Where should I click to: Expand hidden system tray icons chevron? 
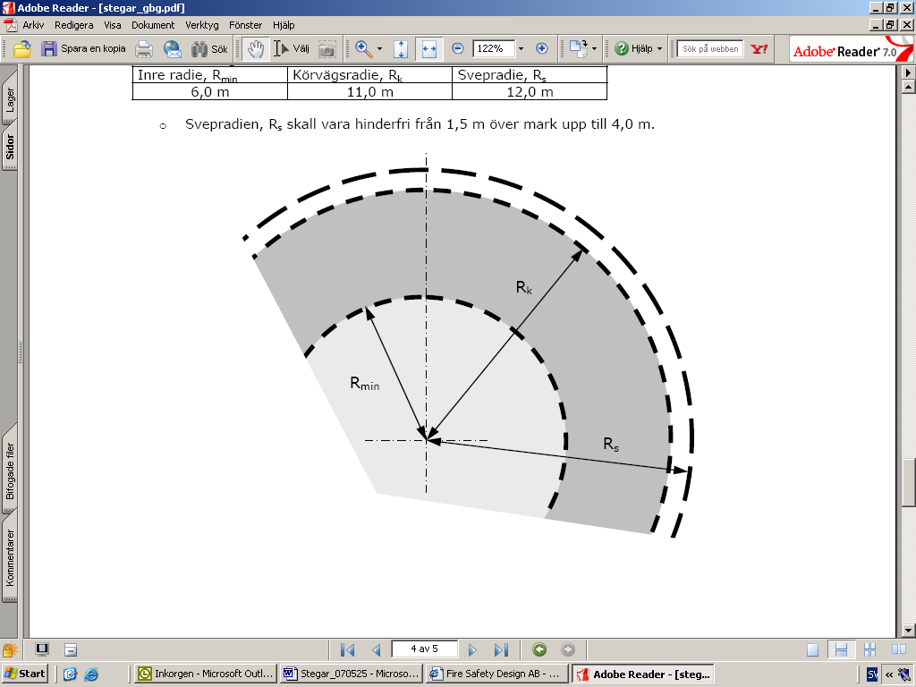pyautogui.click(x=888, y=674)
